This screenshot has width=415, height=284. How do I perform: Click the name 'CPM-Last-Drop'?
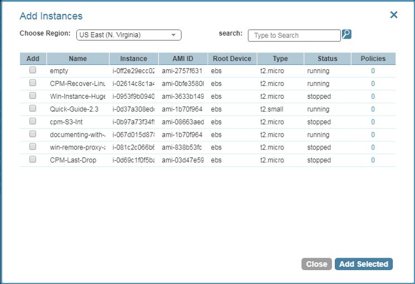pyautogui.click(x=73, y=160)
